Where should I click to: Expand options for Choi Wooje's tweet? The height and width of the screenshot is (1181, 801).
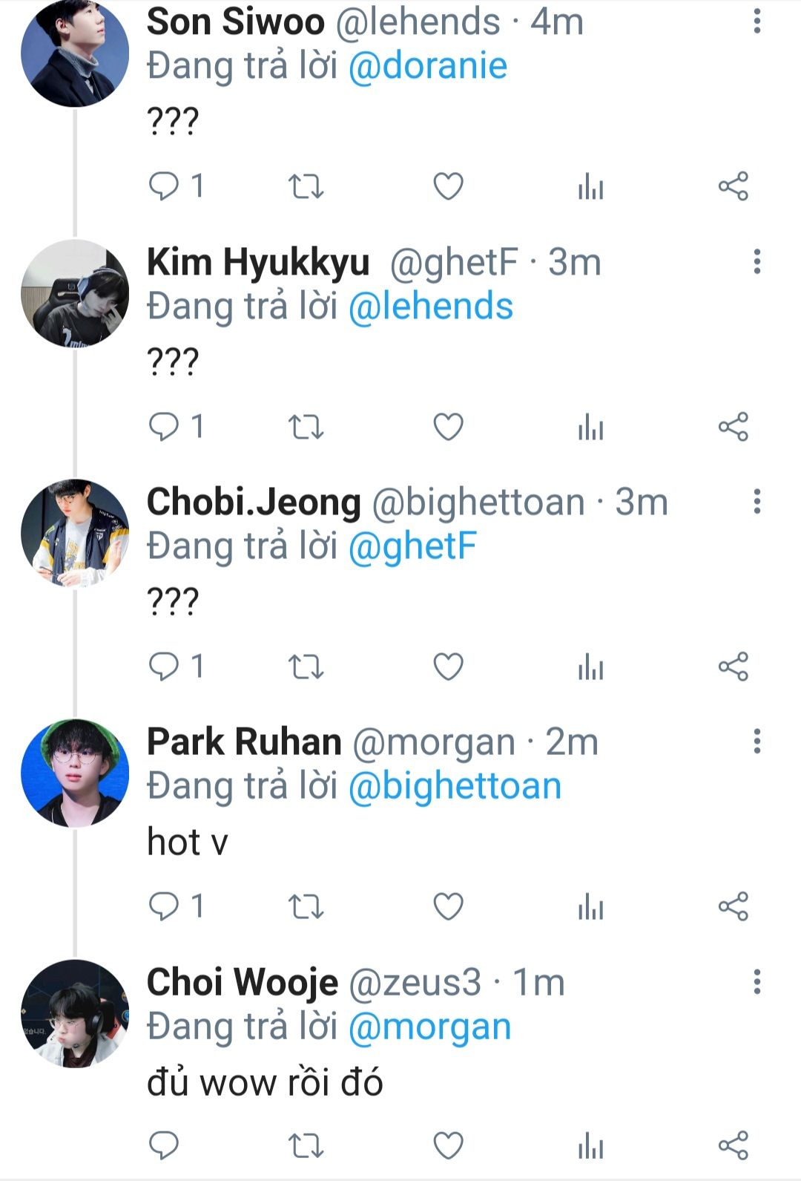756,981
